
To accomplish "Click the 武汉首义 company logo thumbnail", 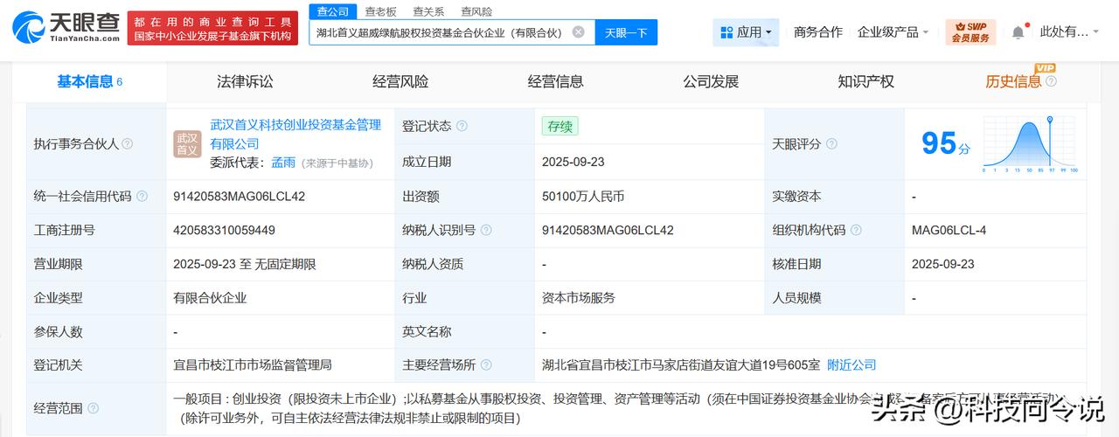I will [187, 144].
